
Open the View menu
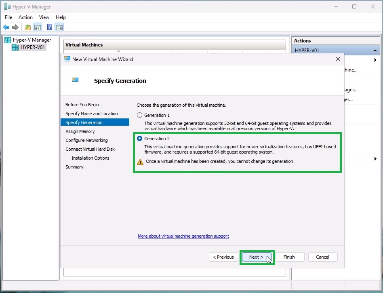44,17
